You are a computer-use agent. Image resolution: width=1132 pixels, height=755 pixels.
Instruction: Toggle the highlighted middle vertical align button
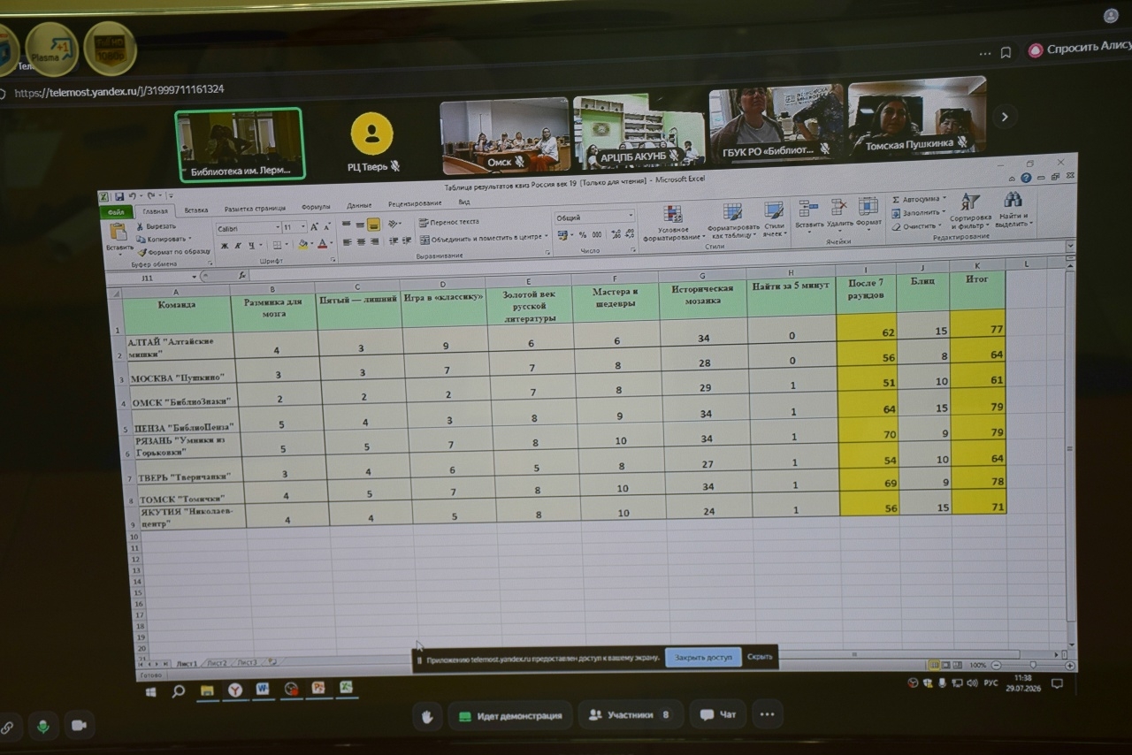(x=373, y=225)
